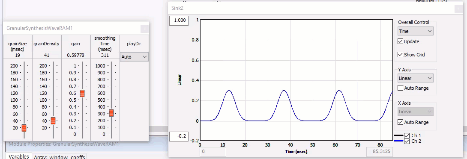The width and height of the screenshot is (467, 159).
Task: Switch to the Variables tab
Action: coord(19,156)
